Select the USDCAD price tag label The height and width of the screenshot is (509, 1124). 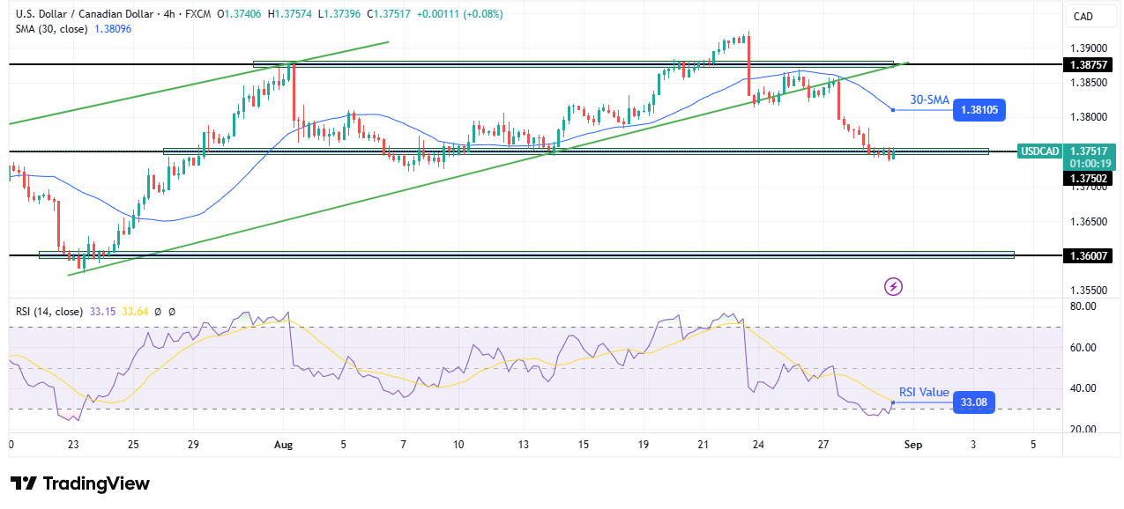point(1039,151)
